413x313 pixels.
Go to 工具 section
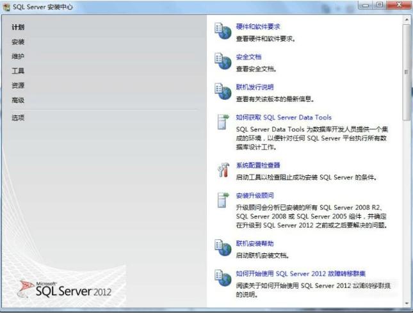tap(18, 70)
